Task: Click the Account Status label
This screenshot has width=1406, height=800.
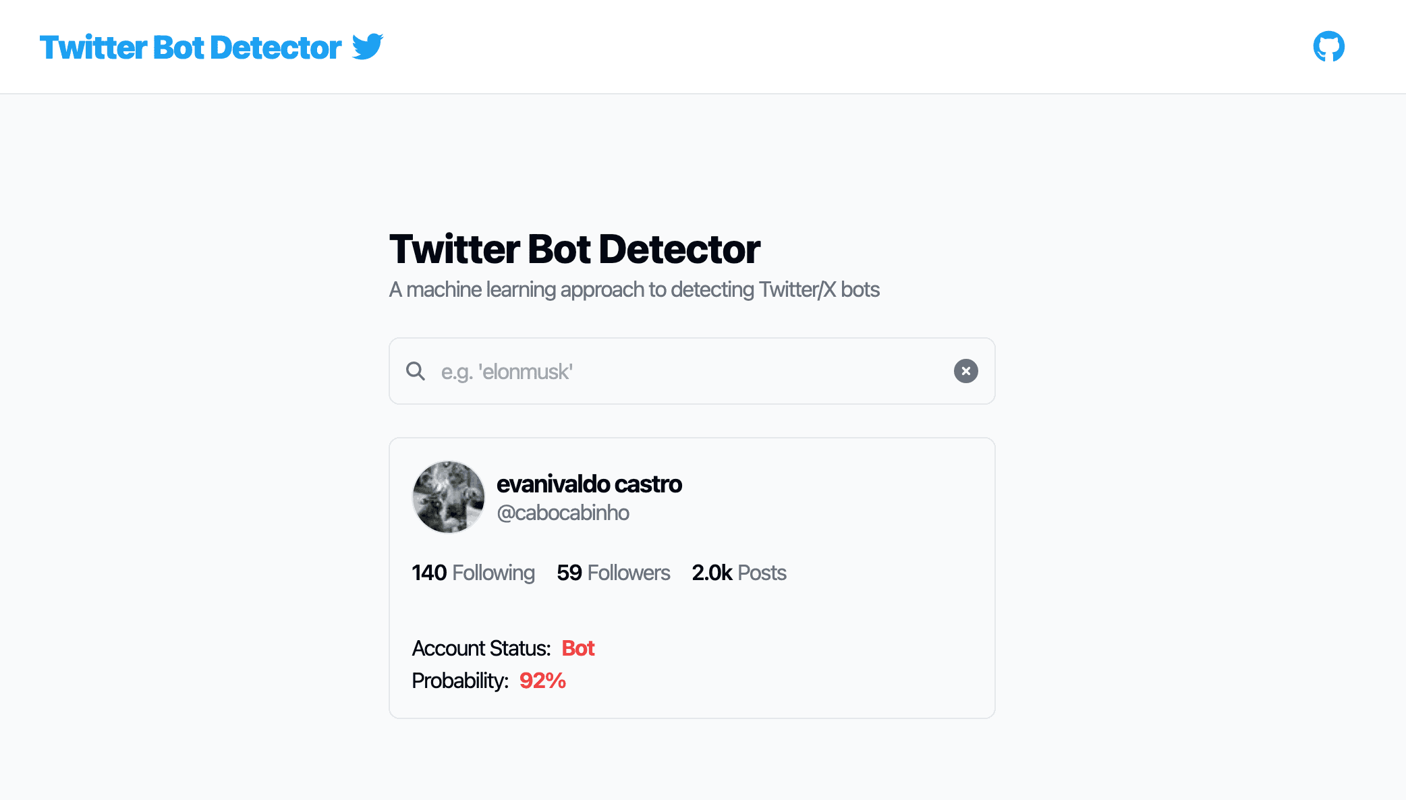Action: pos(481,648)
